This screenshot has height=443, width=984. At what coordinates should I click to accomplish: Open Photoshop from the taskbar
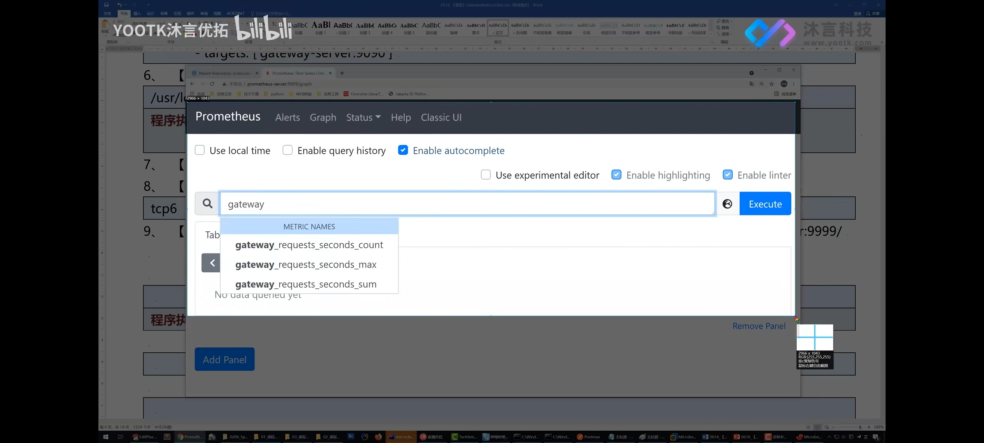(x=351, y=437)
